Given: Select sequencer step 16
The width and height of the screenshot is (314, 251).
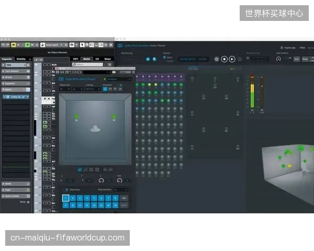Looking at the screenshot, I should (x=115, y=205).
